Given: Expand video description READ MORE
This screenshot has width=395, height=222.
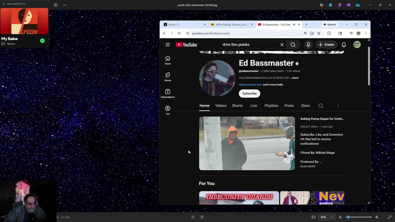Looking at the screenshot, I should [308, 166].
